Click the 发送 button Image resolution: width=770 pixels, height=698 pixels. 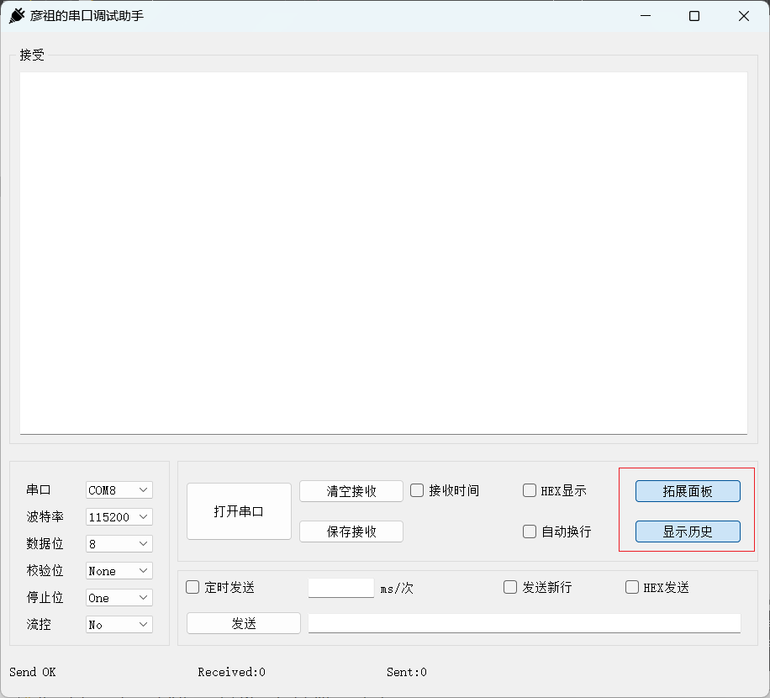click(x=244, y=623)
